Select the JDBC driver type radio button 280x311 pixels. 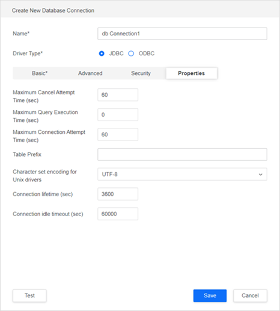point(102,53)
